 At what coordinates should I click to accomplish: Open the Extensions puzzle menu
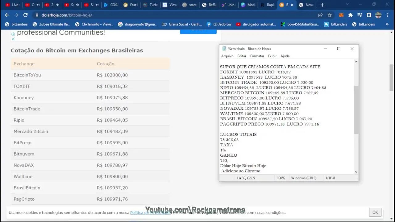tap(351, 15)
